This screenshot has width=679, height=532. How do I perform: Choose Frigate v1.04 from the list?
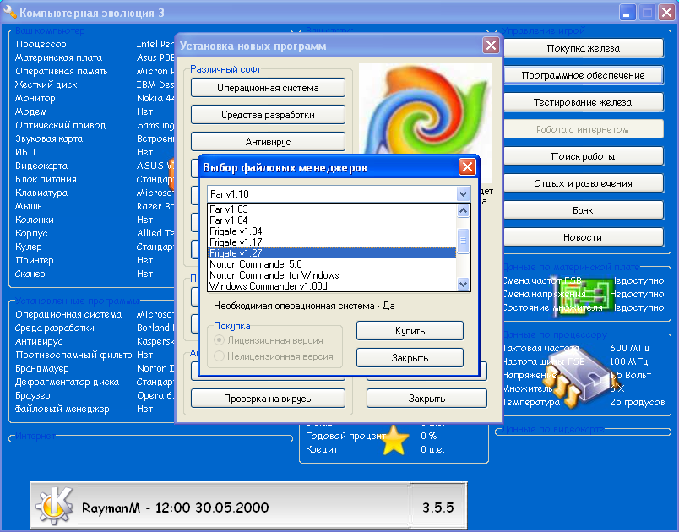tap(332, 231)
